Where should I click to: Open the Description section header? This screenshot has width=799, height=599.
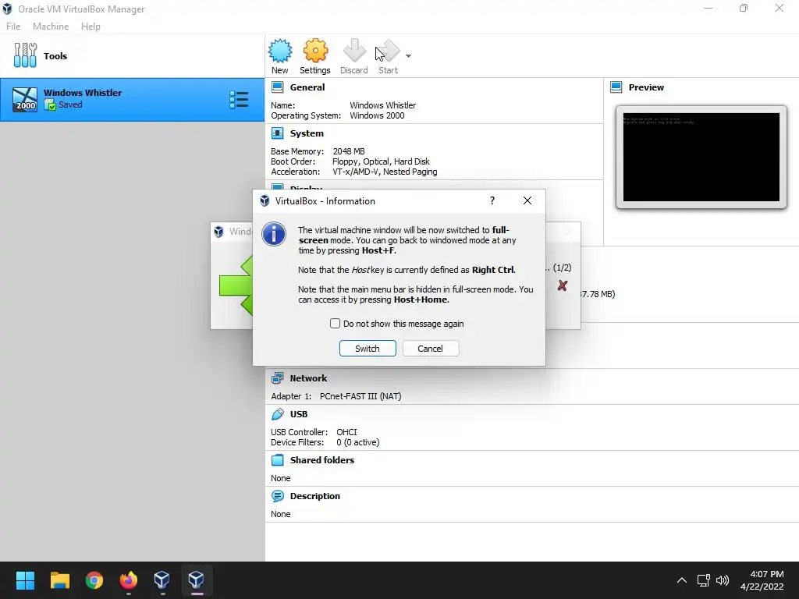(315, 495)
